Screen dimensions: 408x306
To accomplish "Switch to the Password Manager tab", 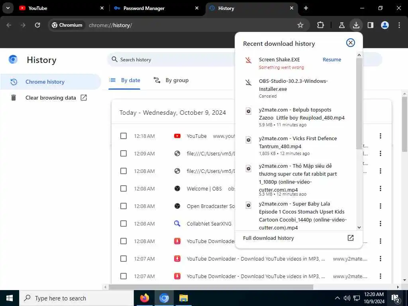I will [x=156, y=8].
